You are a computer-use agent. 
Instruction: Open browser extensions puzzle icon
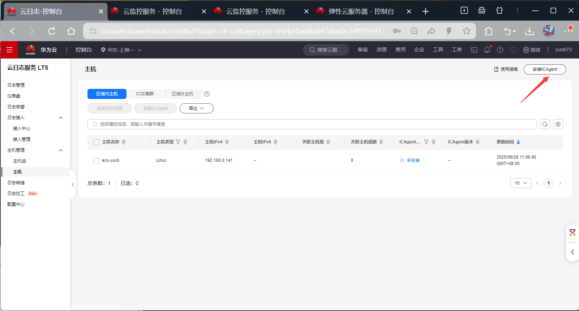point(488,31)
